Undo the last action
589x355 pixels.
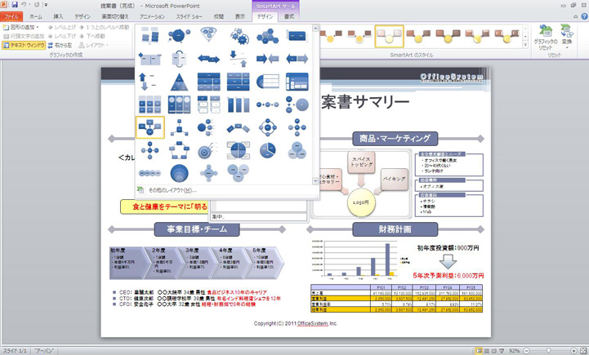pyautogui.click(x=24, y=5)
